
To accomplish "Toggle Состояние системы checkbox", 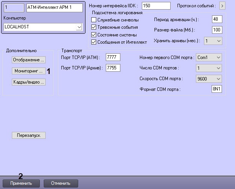I will pyautogui.click(x=94, y=35).
